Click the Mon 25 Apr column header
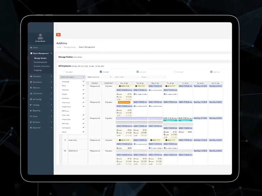 pyautogui.click(x=124, y=83)
